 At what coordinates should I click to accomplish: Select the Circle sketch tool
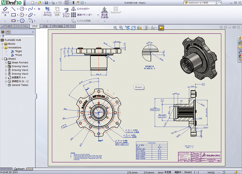tap(22, 9)
